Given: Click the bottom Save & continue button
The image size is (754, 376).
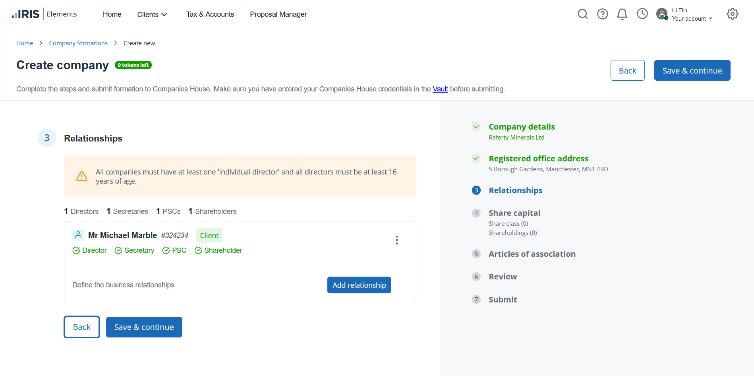Looking at the screenshot, I should 144,327.
